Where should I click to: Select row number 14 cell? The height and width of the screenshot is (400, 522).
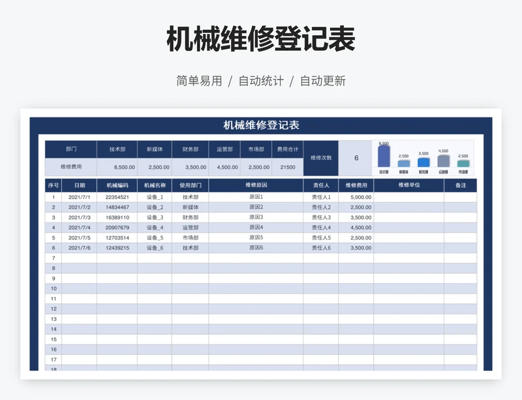click(x=54, y=329)
